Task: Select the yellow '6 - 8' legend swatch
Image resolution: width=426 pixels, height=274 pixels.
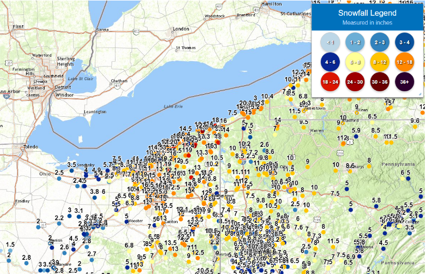Action: (355, 62)
